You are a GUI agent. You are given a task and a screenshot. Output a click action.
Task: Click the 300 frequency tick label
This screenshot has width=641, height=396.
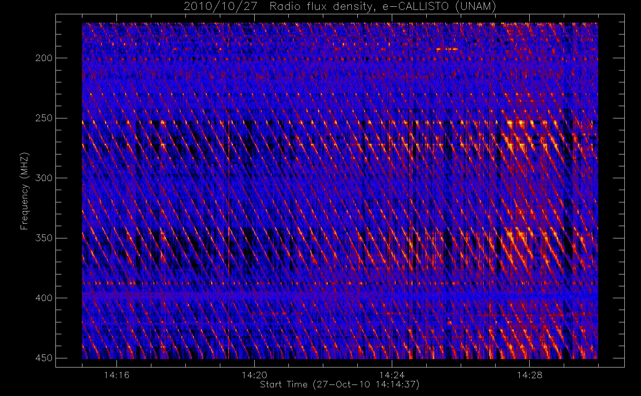click(44, 178)
